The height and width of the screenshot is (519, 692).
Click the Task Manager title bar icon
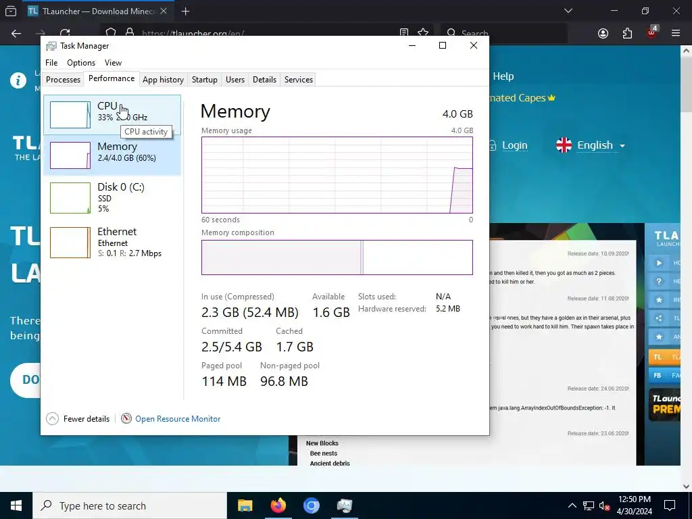(x=51, y=46)
